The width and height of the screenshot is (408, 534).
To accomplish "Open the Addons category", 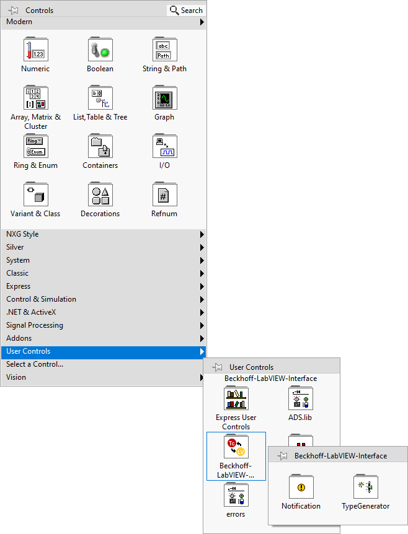I will coord(104,338).
